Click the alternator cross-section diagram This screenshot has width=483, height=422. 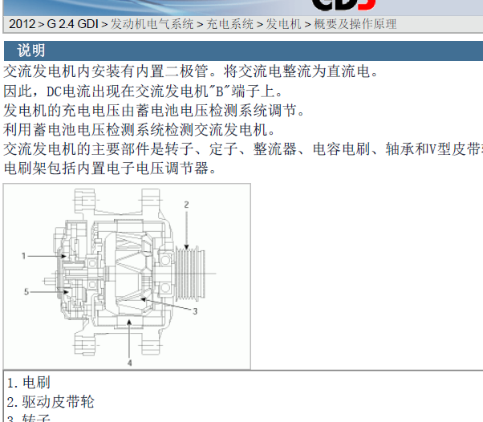[x=127, y=276]
